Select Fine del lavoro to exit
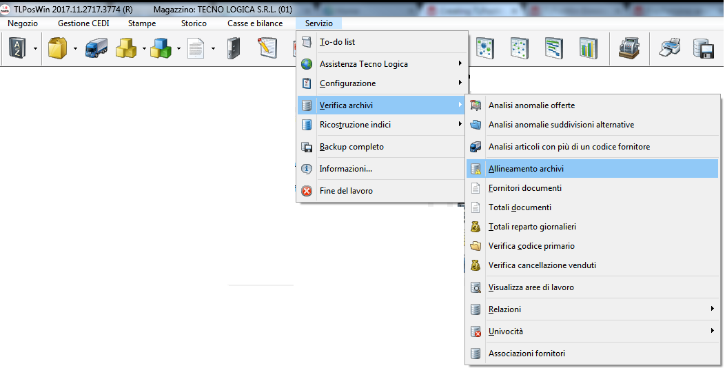 [346, 191]
